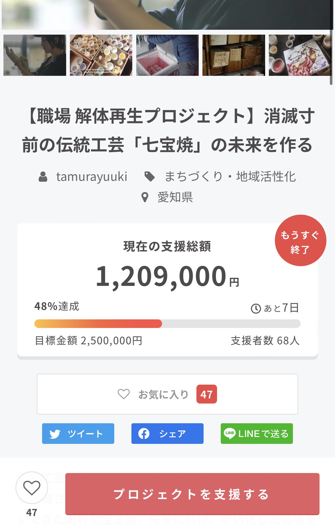The width and height of the screenshot is (335, 528).
Task: Click the location pin beside 愛知県
Action: [x=145, y=197]
